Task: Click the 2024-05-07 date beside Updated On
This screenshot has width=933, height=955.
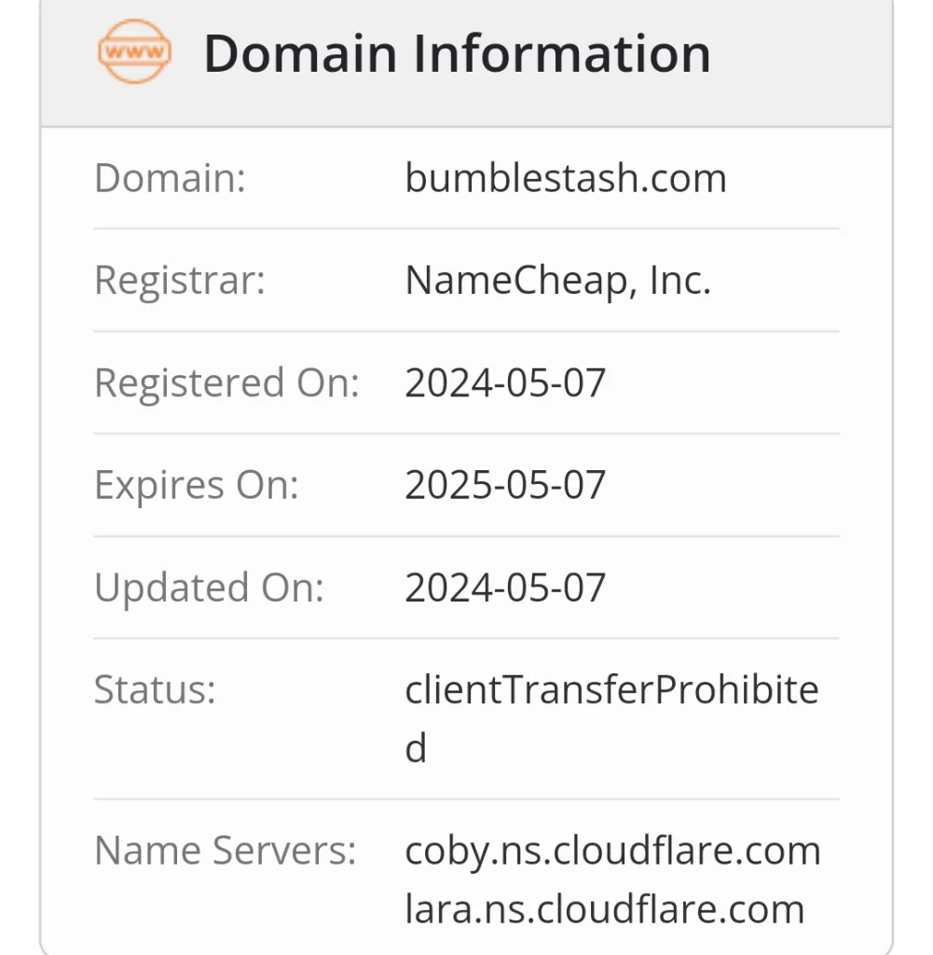Action: pos(505,588)
